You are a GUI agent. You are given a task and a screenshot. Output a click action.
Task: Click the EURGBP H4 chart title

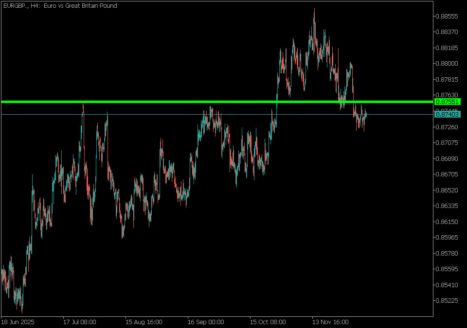pyautogui.click(x=60, y=6)
